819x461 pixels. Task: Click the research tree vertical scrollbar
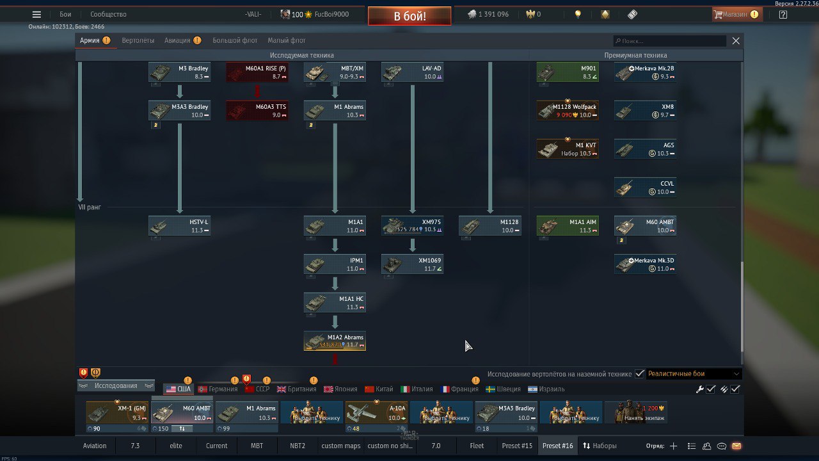pyautogui.click(x=742, y=306)
